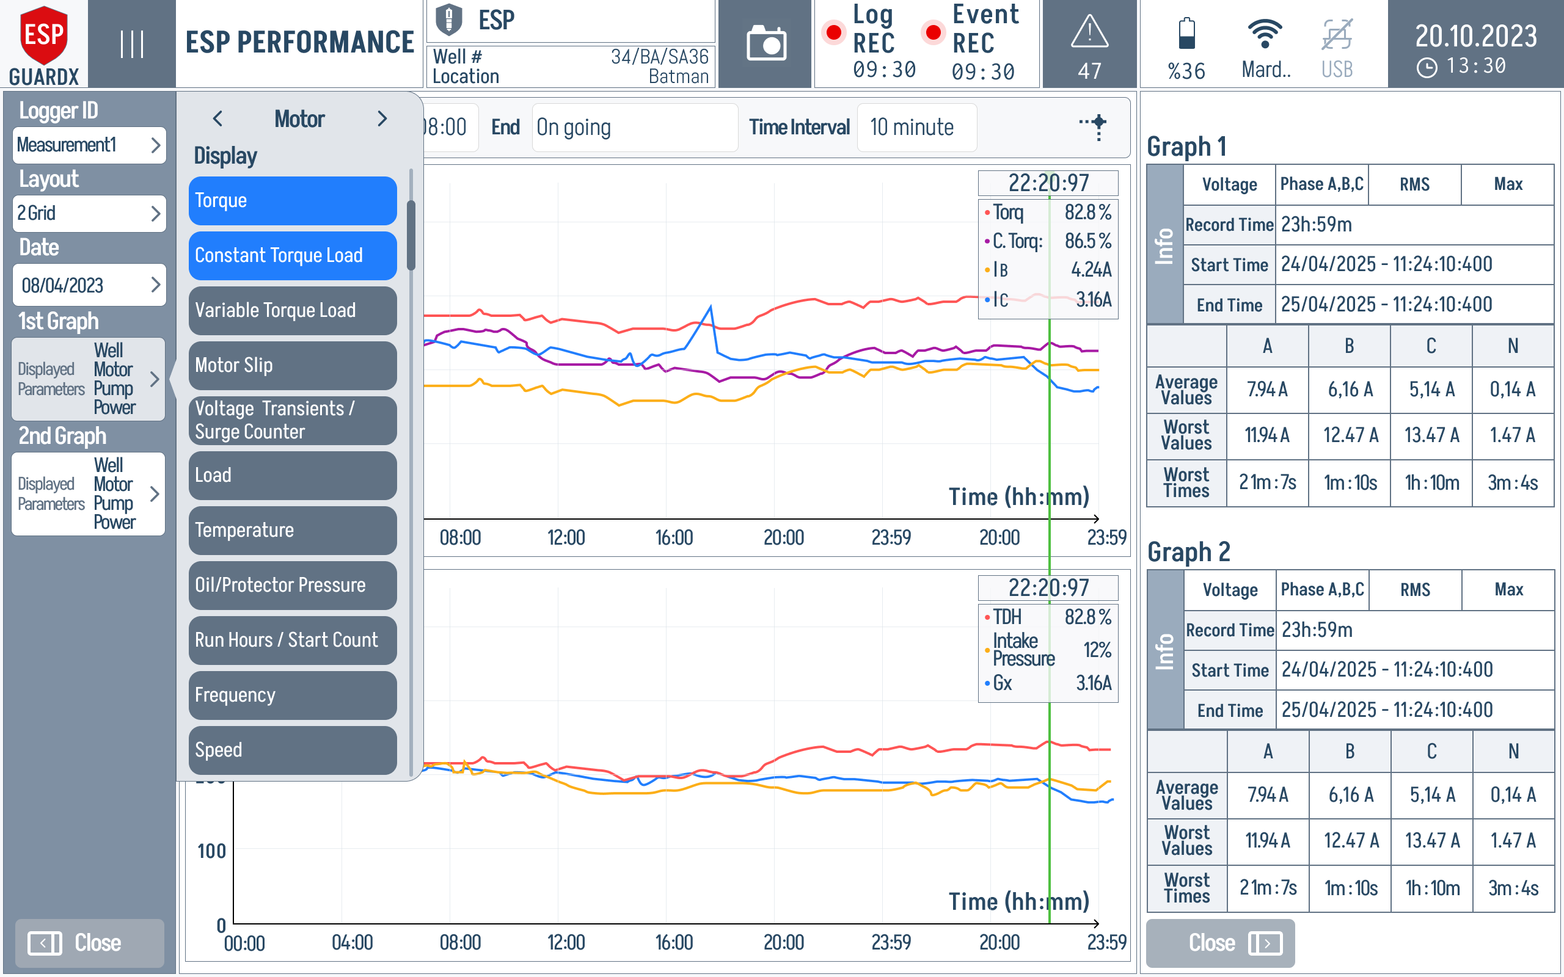Click Intake Pressure orange legend swatch
The width and height of the screenshot is (1564, 977).
987,650
